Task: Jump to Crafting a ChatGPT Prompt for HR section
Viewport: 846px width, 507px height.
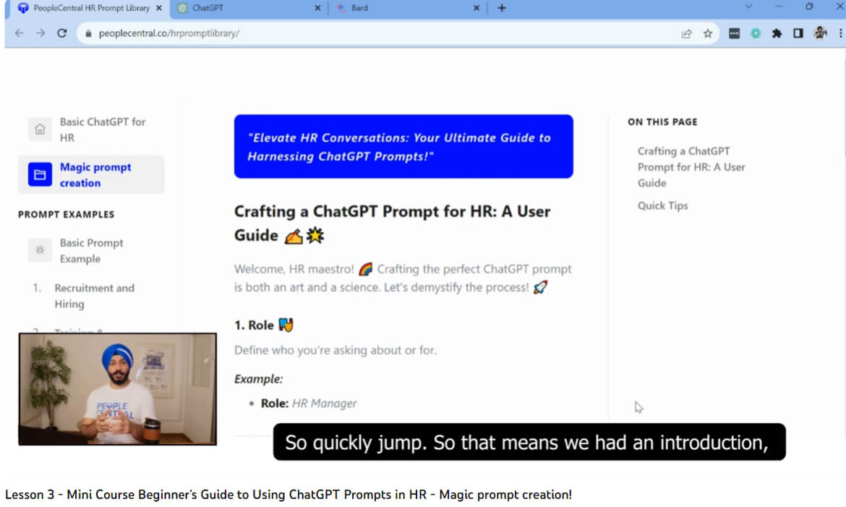Action: 691,167
